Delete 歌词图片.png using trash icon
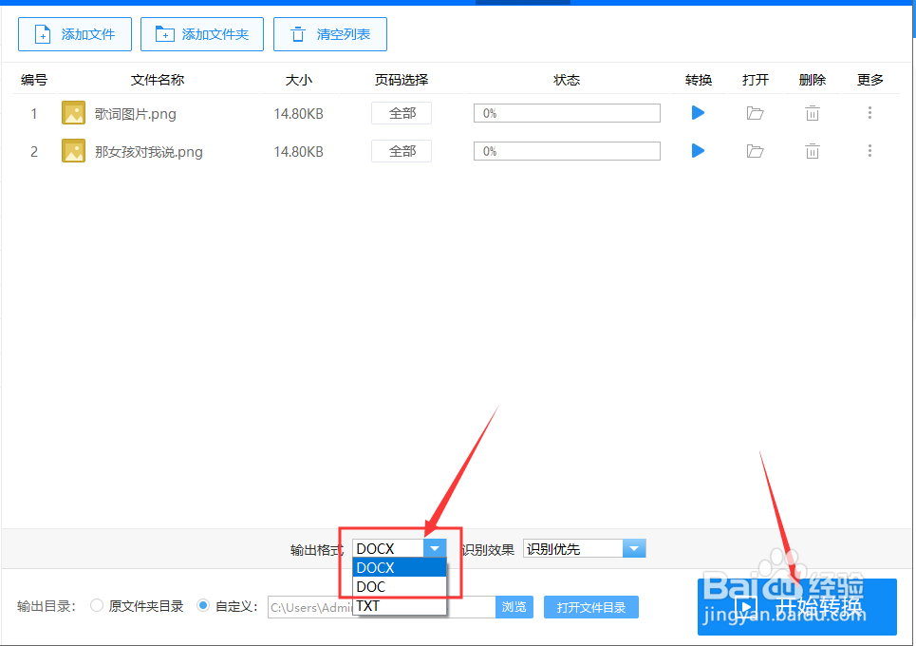Image resolution: width=916 pixels, height=646 pixels. coord(812,112)
